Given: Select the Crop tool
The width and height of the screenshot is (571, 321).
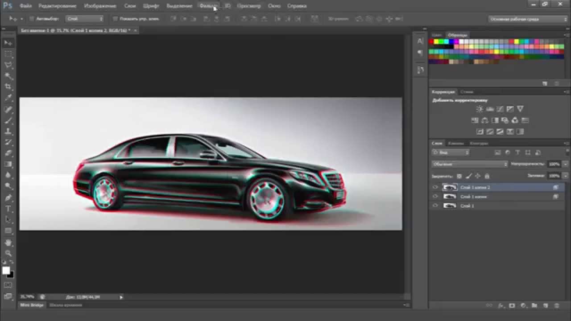Looking at the screenshot, I should coord(8,87).
